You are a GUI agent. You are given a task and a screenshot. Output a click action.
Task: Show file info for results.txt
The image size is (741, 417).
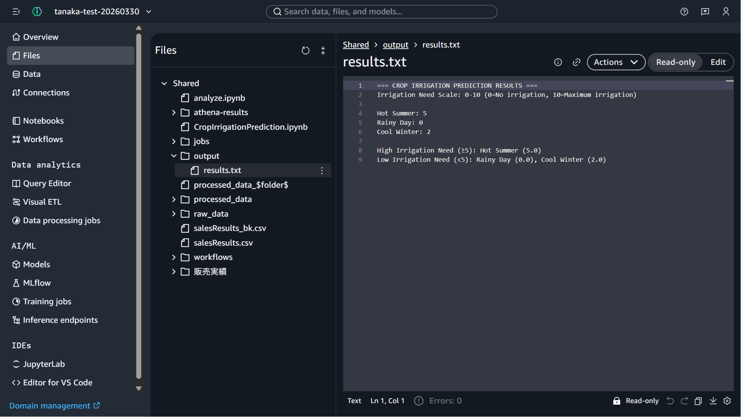(558, 62)
